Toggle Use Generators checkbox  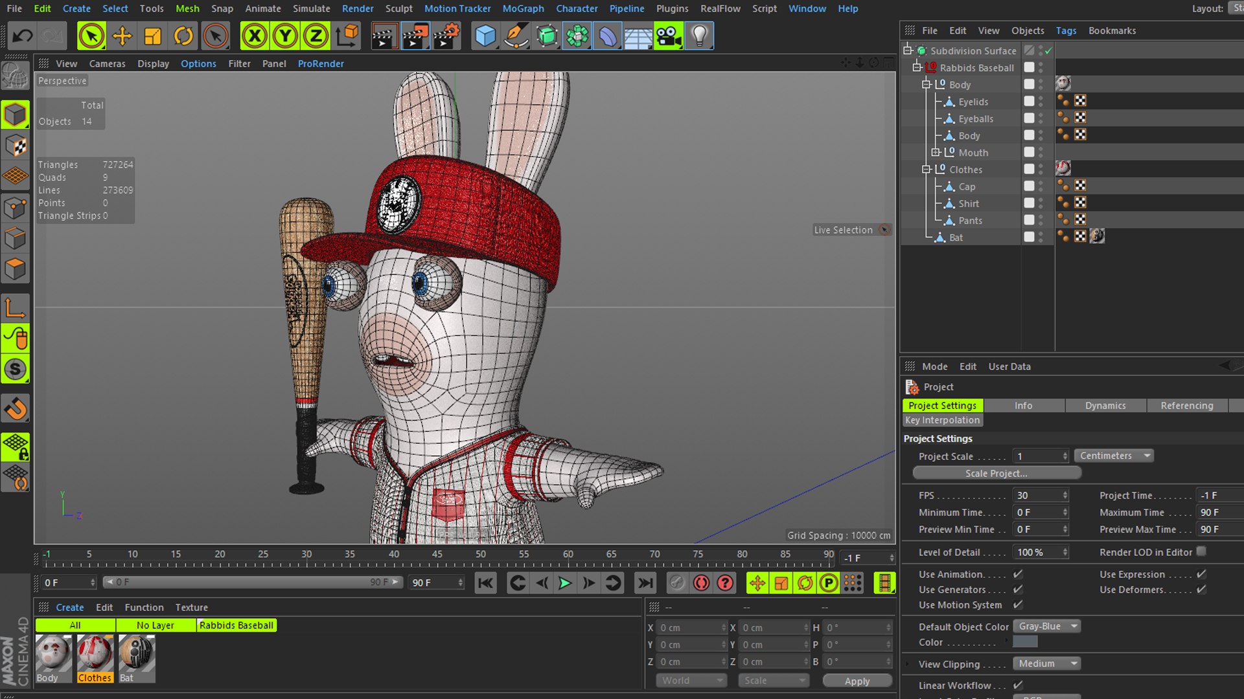(1018, 589)
